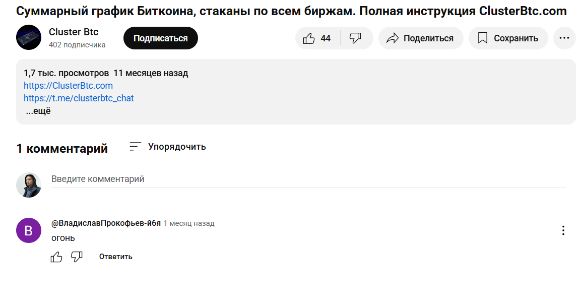Subscribe with the Подписаться button

coord(161,38)
